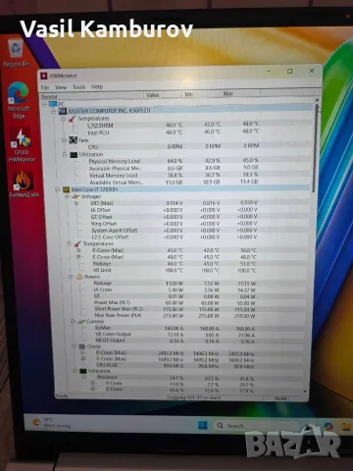Click the thermometer icon beside the motherboard Temperatures node
This screenshot has width=353, height=471.
click(72, 119)
